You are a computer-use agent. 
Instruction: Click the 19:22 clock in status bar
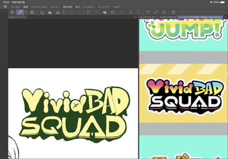[x=6, y=2]
